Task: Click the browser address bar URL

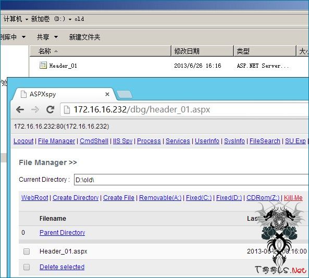Action: pos(142,109)
